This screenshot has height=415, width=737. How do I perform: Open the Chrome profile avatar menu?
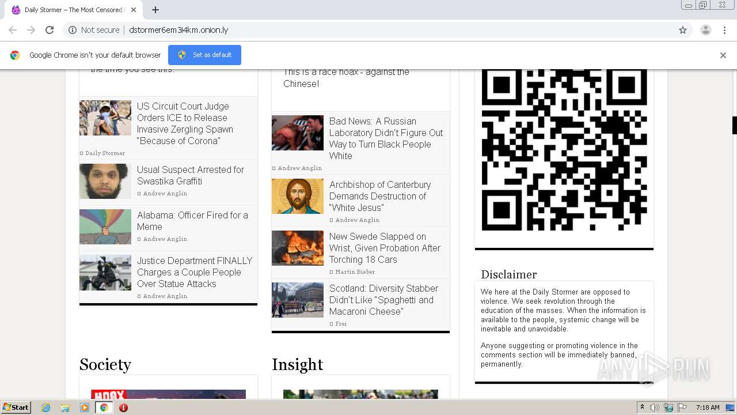coord(706,30)
